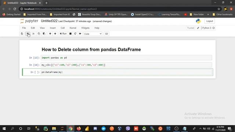Open the Install OpenCV 3 bookmark

coord(142,14)
